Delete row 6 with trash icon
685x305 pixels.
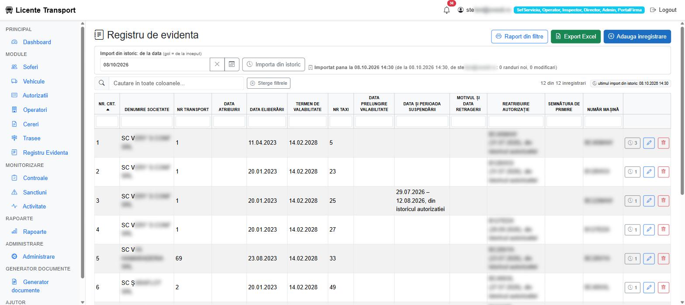(663, 288)
